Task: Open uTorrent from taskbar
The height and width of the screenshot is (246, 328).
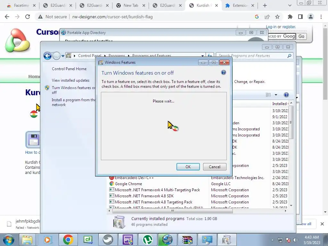Action: pyautogui.click(x=148, y=240)
